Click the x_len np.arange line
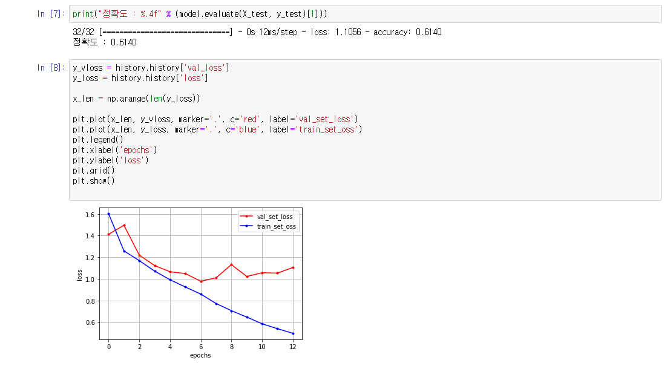Screen dimensions: 667x366 [136, 99]
